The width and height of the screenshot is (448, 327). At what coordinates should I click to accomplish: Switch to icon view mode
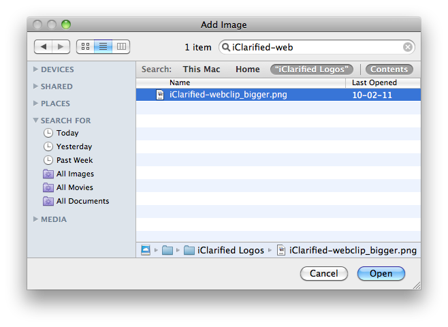(86, 47)
